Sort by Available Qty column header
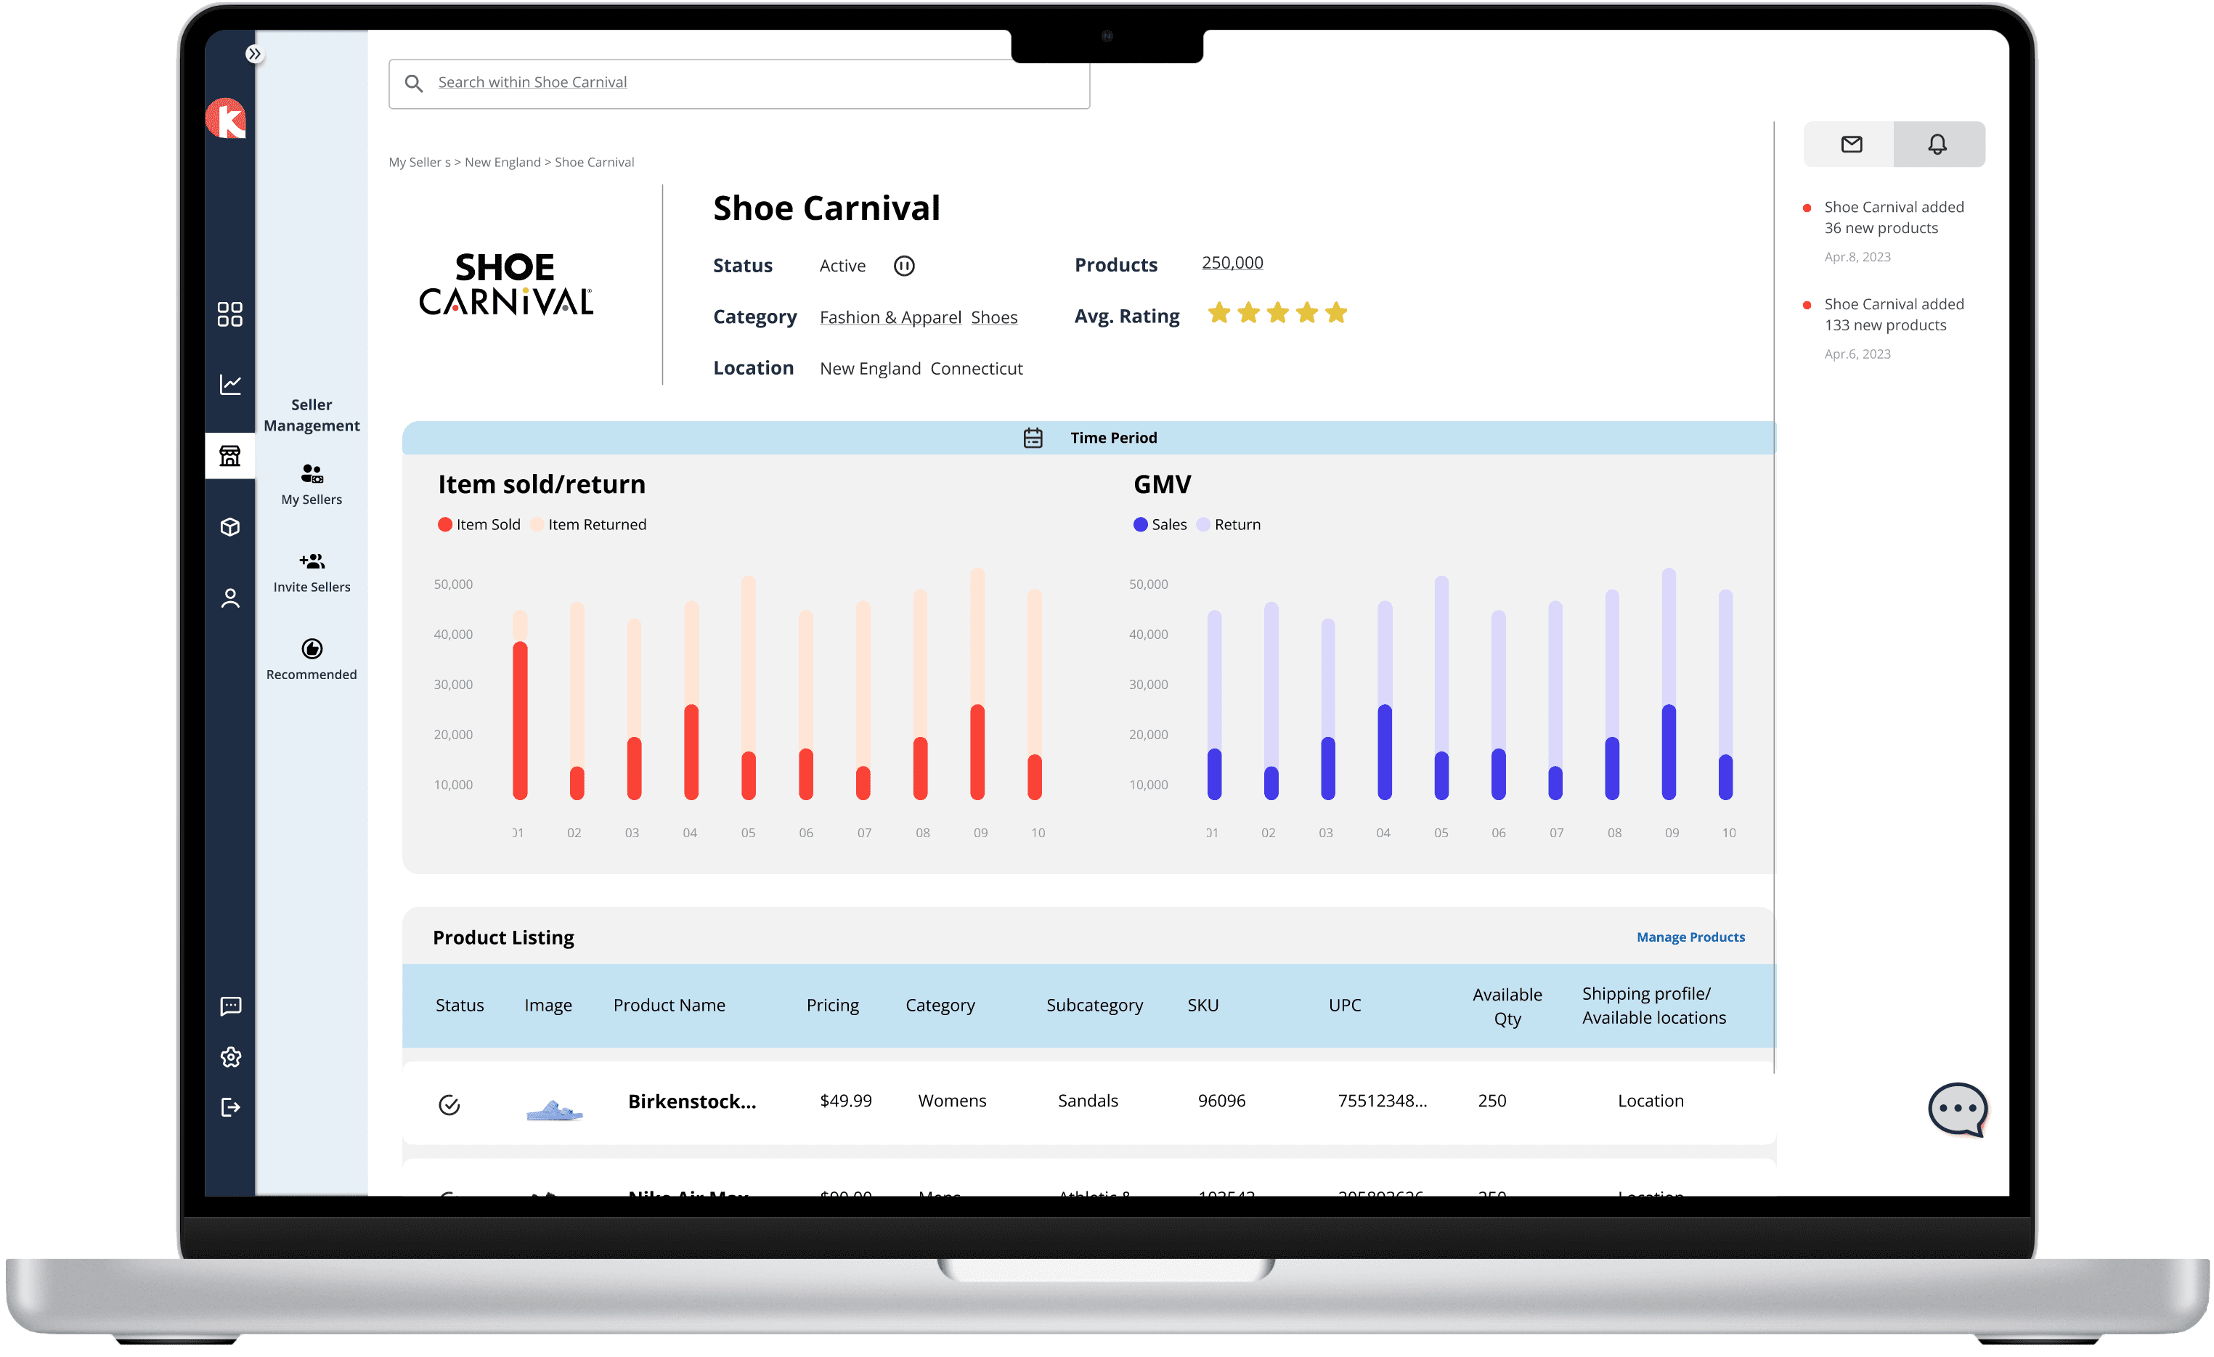Image resolution: width=2214 pixels, height=1357 pixels. [1507, 1006]
